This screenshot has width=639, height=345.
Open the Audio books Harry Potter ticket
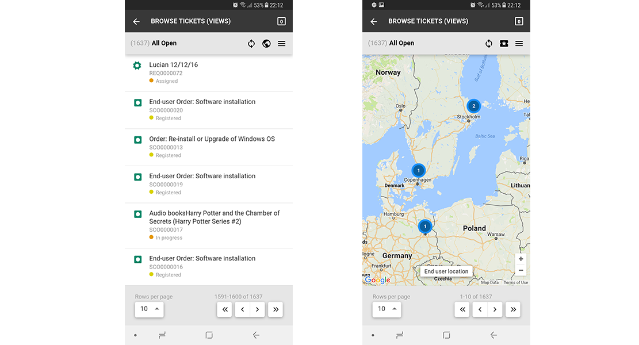click(209, 225)
